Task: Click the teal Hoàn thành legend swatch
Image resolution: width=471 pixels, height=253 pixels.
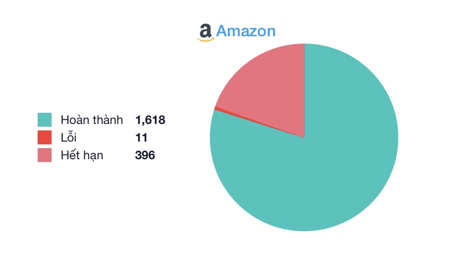Action: click(x=45, y=120)
